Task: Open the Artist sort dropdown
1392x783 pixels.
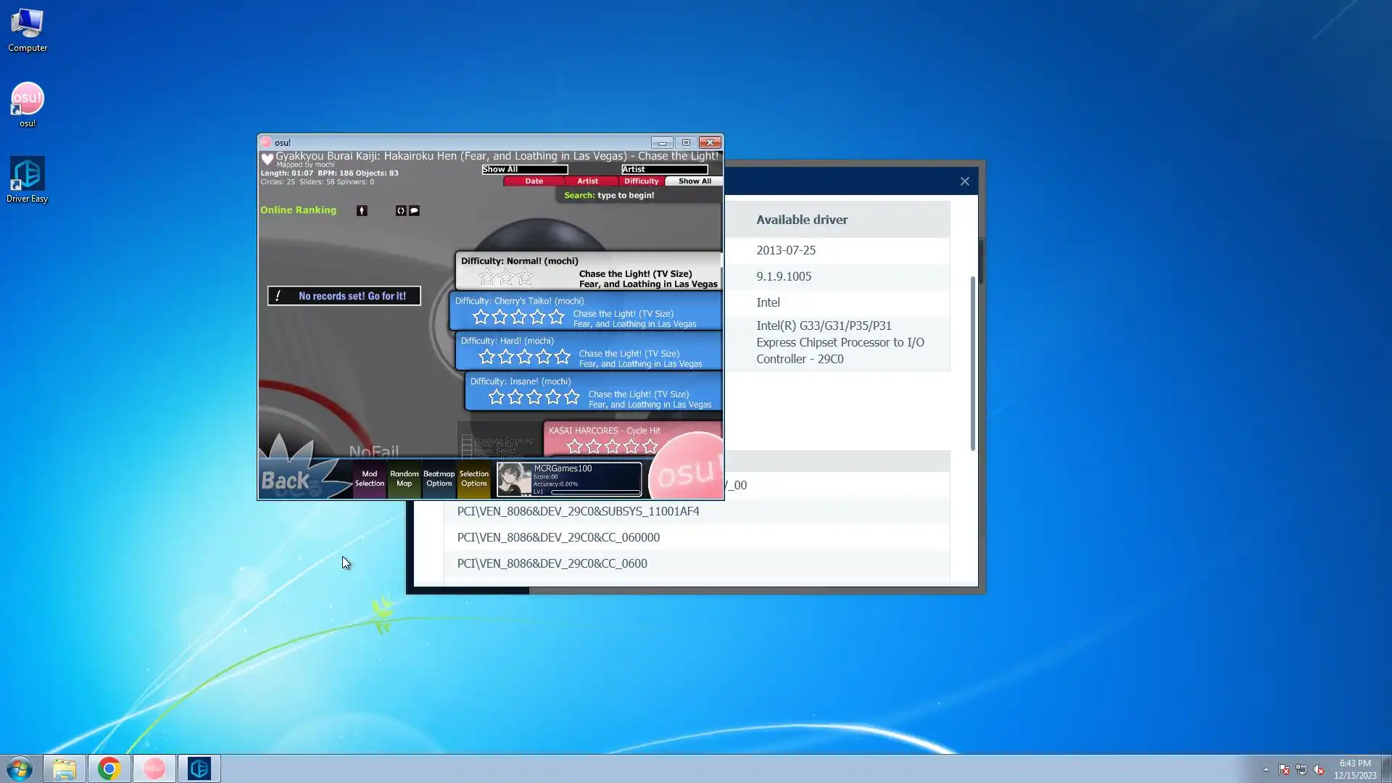Action: (663, 170)
